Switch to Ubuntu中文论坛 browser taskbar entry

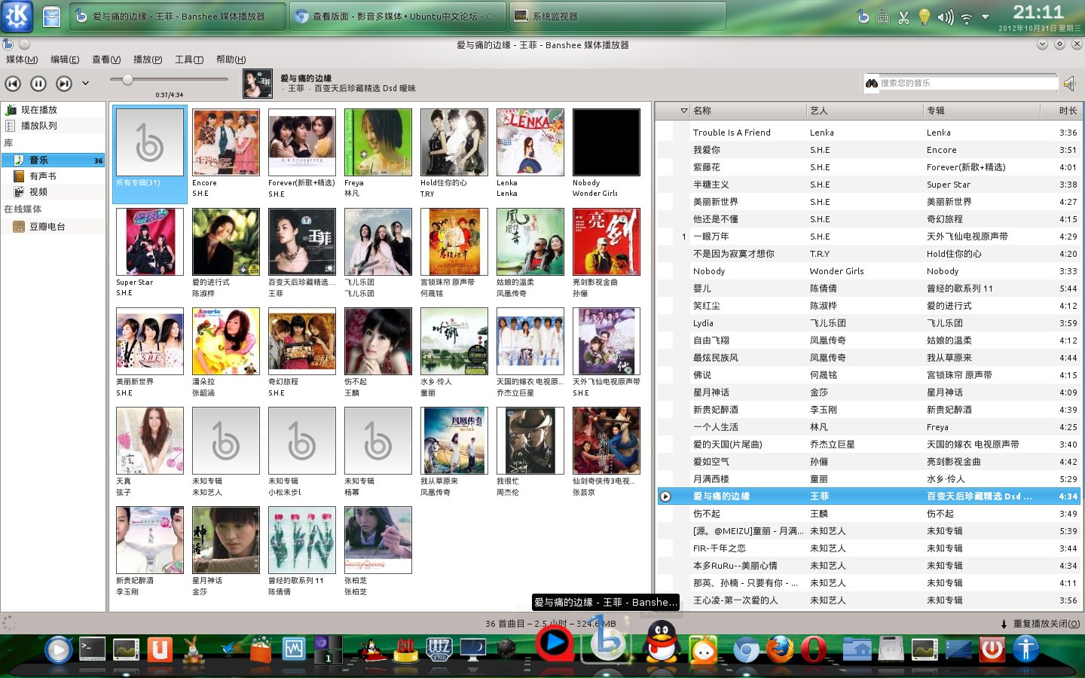coord(397,16)
